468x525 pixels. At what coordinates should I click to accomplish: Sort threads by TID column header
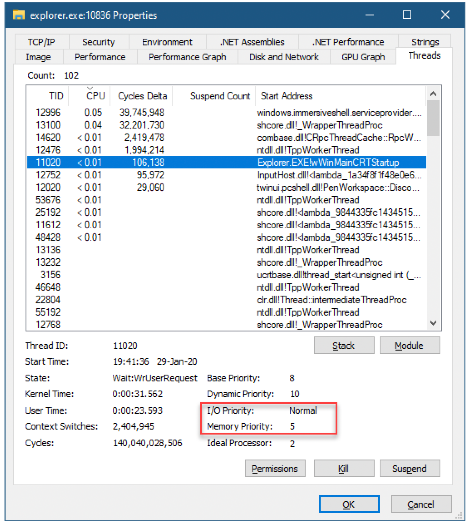coord(48,96)
